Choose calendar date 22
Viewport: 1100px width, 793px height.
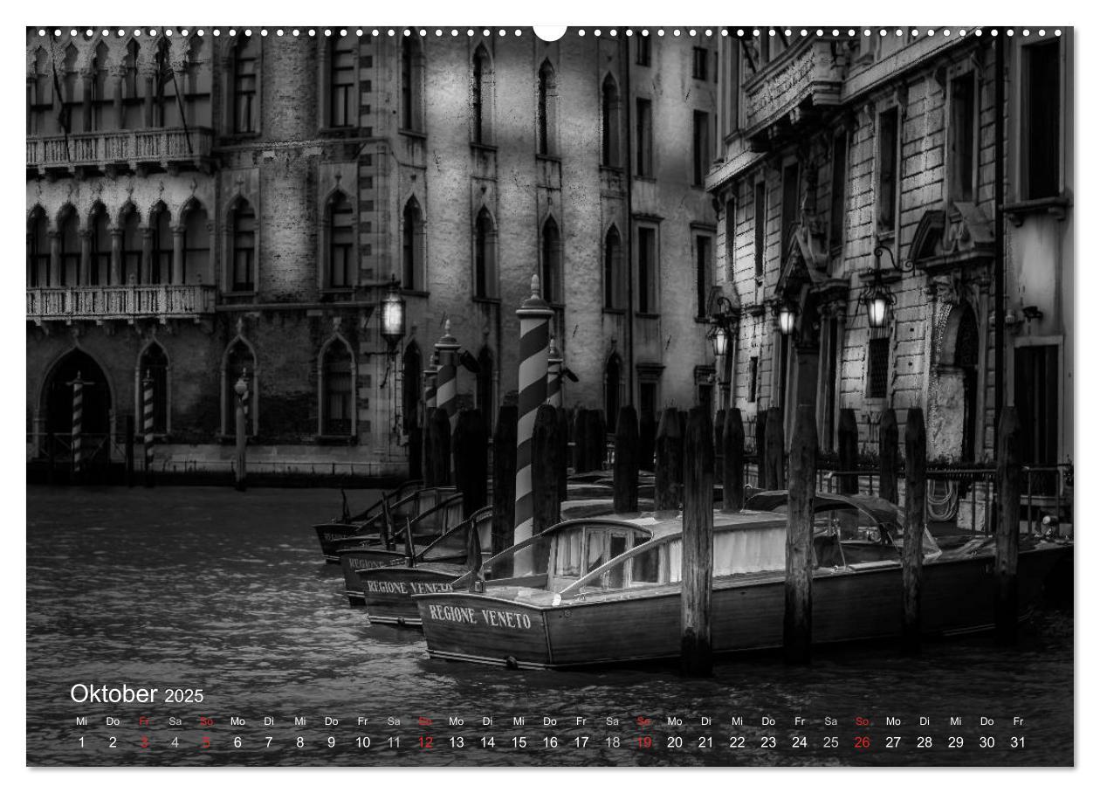(x=737, y=742)
